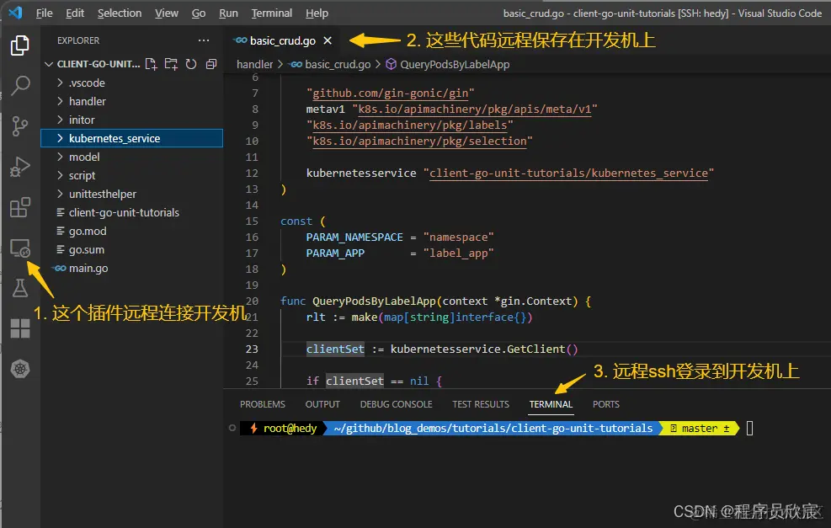Screen dimensions: 831x528
Task: Open the k8s.io/apimachinery/pkg/selection import link
Action: click(x=419, y=141)
